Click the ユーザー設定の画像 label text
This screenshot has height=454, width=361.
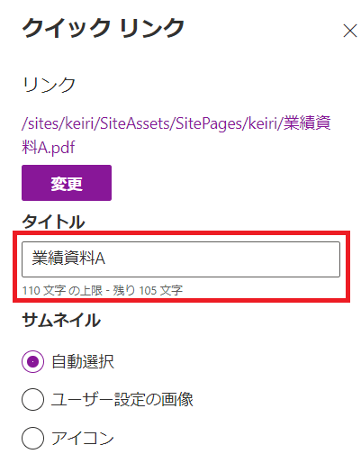(x=122, y=400)
